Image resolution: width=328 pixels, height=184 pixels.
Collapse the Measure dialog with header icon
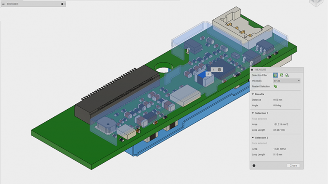[252, 70]
